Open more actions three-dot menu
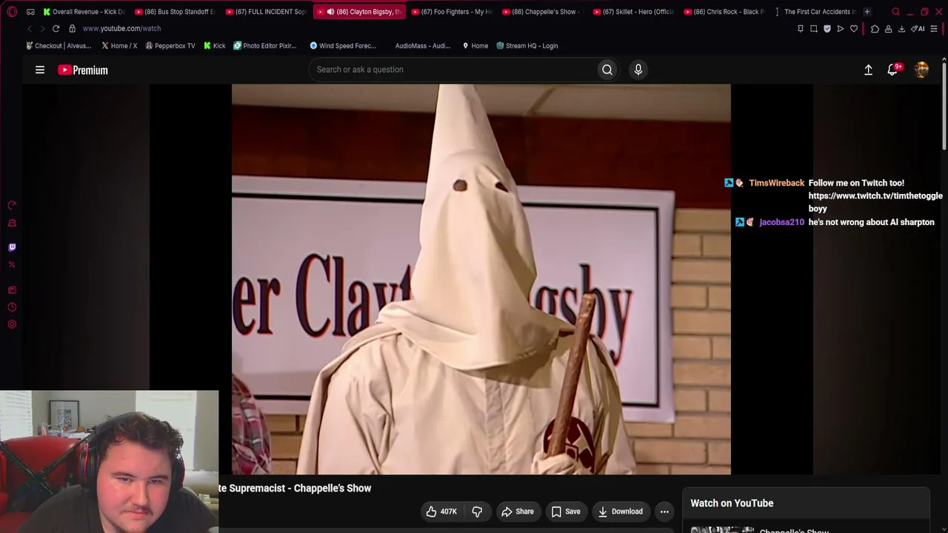This screenshot has width=948, height=533. point(664,512)
